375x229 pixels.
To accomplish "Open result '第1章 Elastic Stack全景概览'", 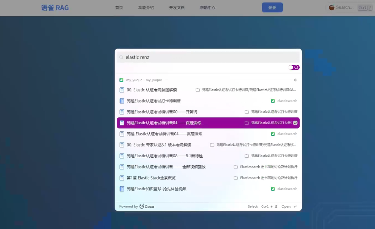I will (208, 178).
